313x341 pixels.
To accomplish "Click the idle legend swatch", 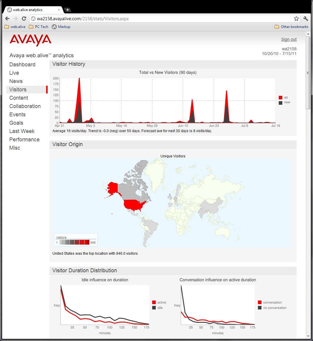I will [x=154, y=308].
